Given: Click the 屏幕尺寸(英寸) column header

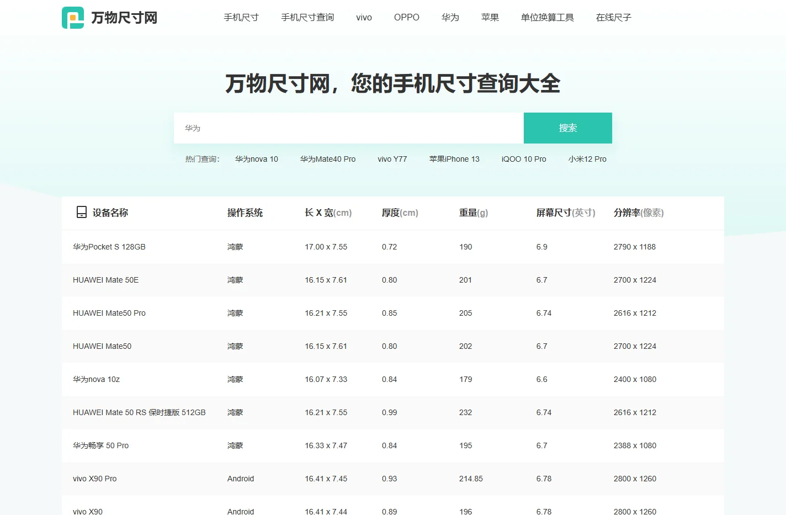Looking at the screenshot, I should [x=566, y=213].
